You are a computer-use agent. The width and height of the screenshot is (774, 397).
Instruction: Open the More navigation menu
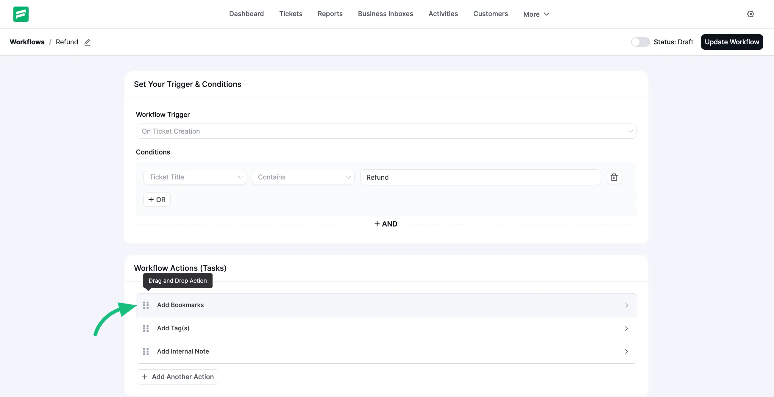(x=536, y=14)
